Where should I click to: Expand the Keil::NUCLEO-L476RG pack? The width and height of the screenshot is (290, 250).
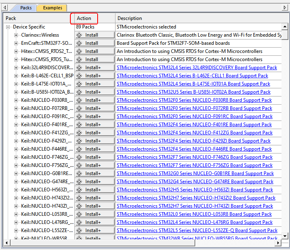pyautogui.click(x=16, y=223)
